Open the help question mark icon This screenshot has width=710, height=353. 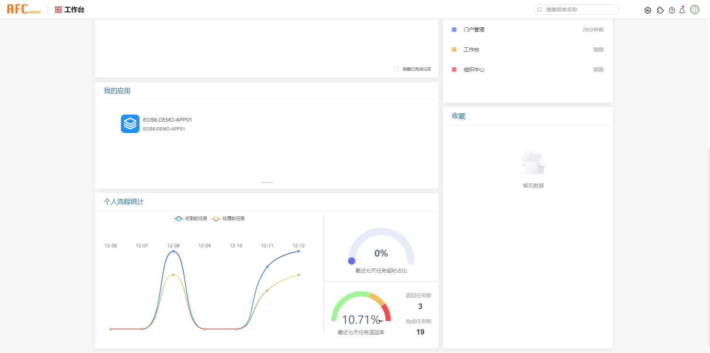[672, 10]
